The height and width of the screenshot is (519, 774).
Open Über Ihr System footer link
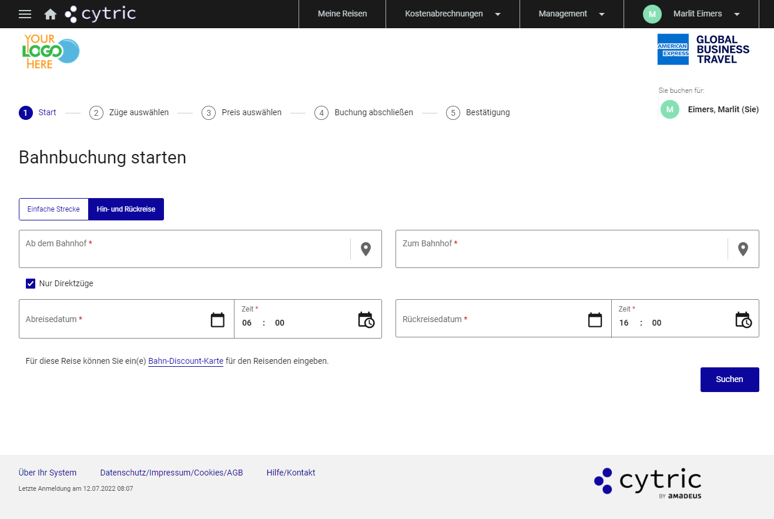click(48, 473)
